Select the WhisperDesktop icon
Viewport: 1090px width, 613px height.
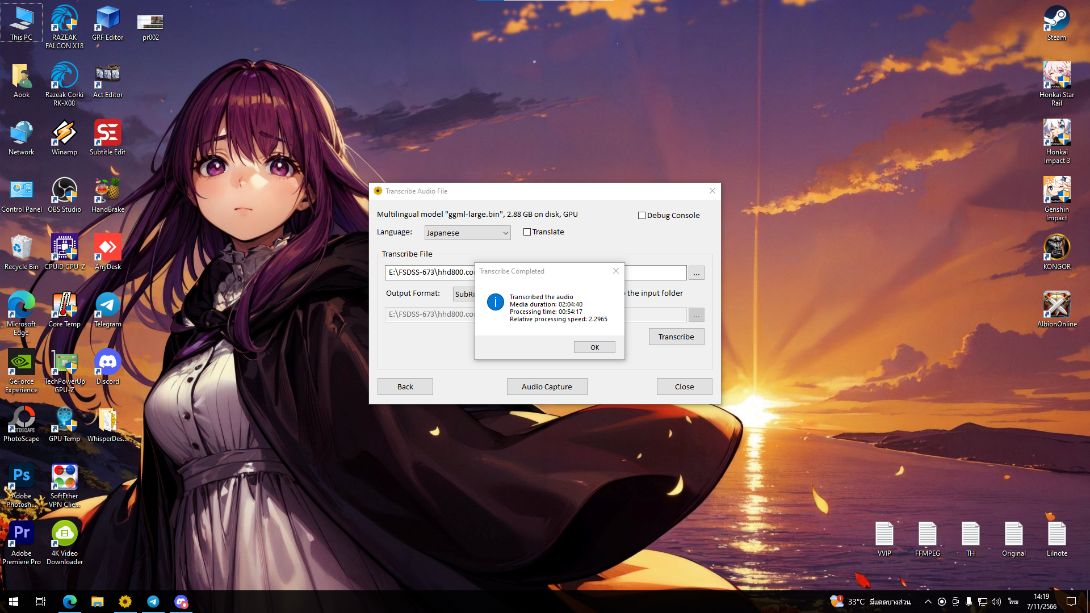click(107, 425)
